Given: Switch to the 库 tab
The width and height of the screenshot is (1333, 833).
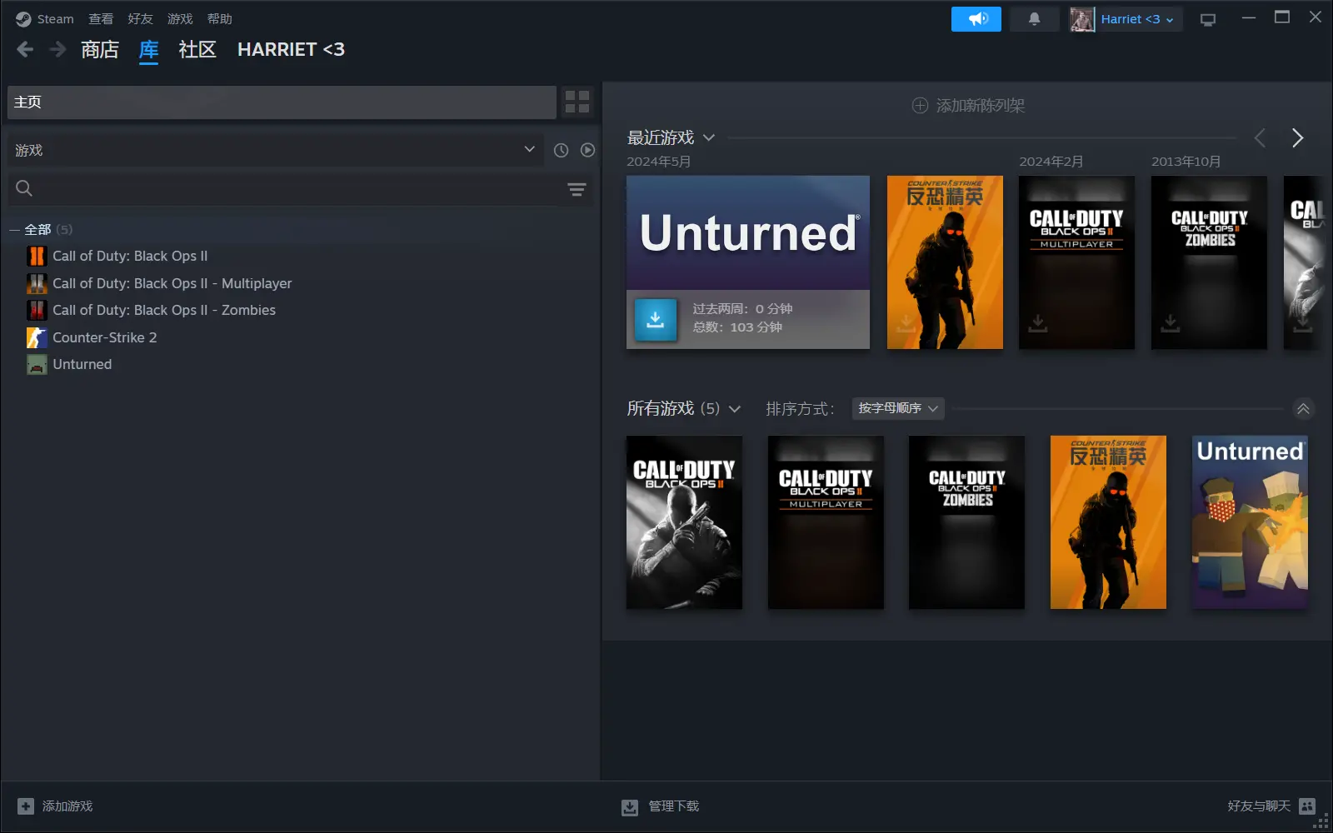Looking at the screenshot, I should pyautogui.click(x=148, y=50).
